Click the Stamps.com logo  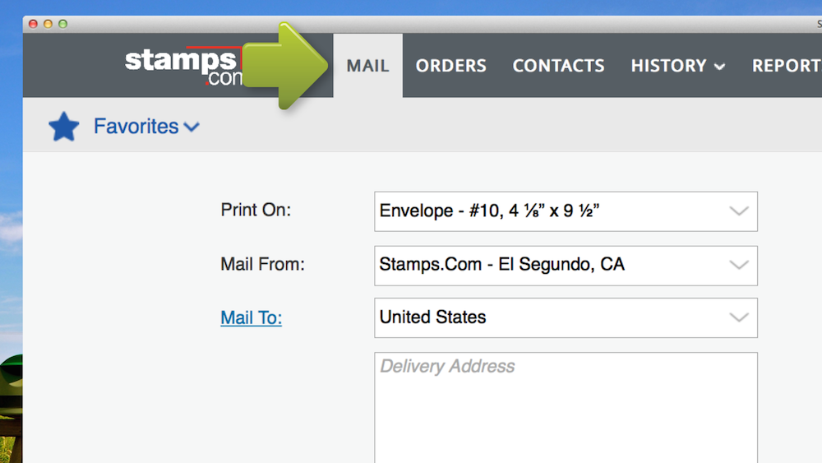click(181, 66)
